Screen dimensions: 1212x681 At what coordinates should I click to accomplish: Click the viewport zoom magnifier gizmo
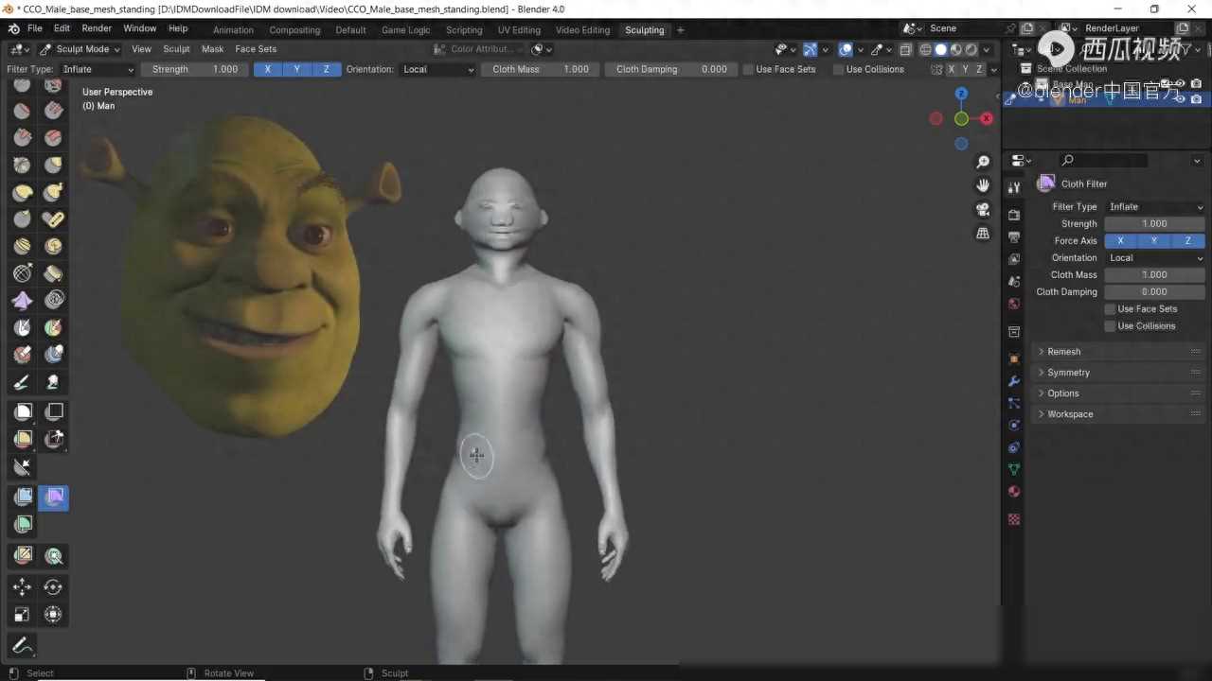(983, 163)
